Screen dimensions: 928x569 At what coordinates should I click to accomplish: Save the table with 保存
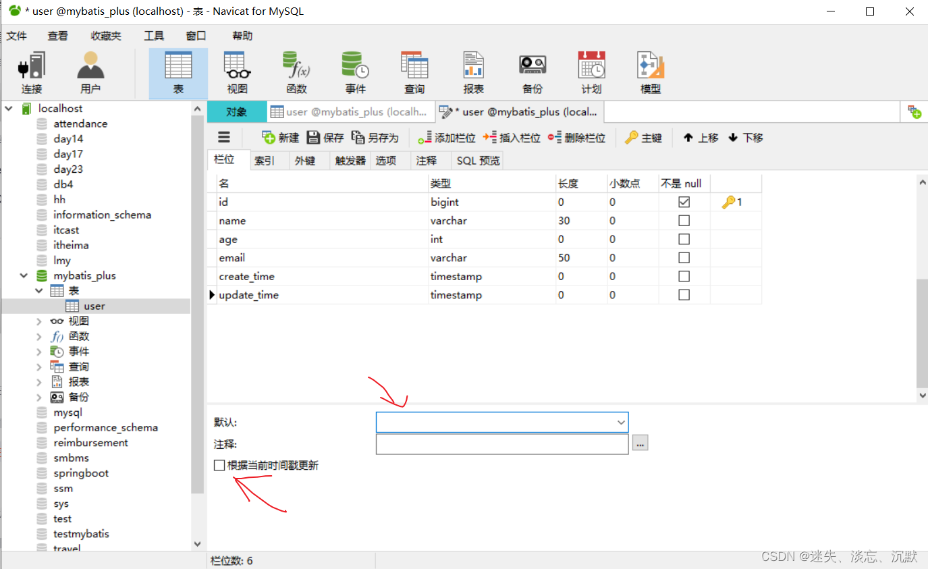point(325,138)
